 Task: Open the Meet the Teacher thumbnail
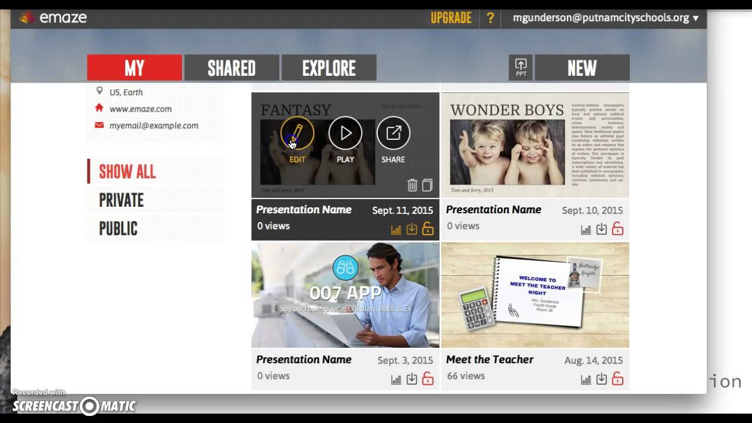pyautogui.click(x=535, y=295)
